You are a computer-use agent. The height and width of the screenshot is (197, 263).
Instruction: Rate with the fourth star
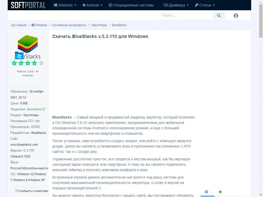(x=34, y=63)
